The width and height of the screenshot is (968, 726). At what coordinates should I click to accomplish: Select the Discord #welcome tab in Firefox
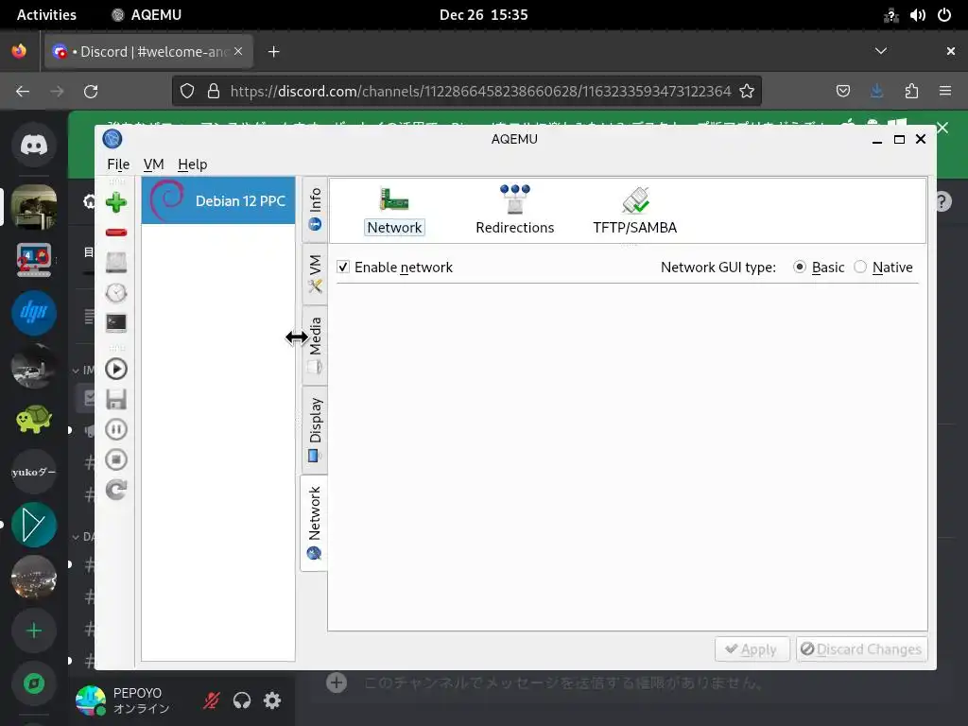click(148, 52)
